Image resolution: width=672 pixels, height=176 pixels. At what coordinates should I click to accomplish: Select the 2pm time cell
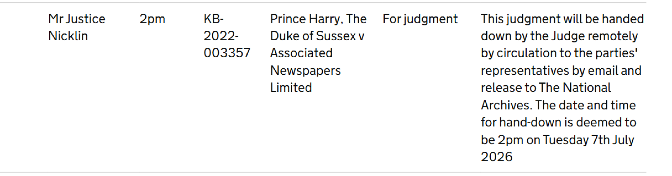[x=152, y=19]
